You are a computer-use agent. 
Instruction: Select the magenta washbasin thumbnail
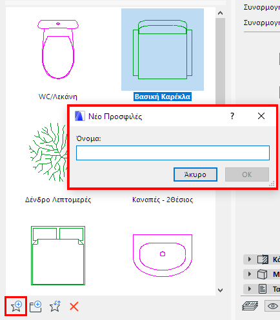(x=163, y=256)
